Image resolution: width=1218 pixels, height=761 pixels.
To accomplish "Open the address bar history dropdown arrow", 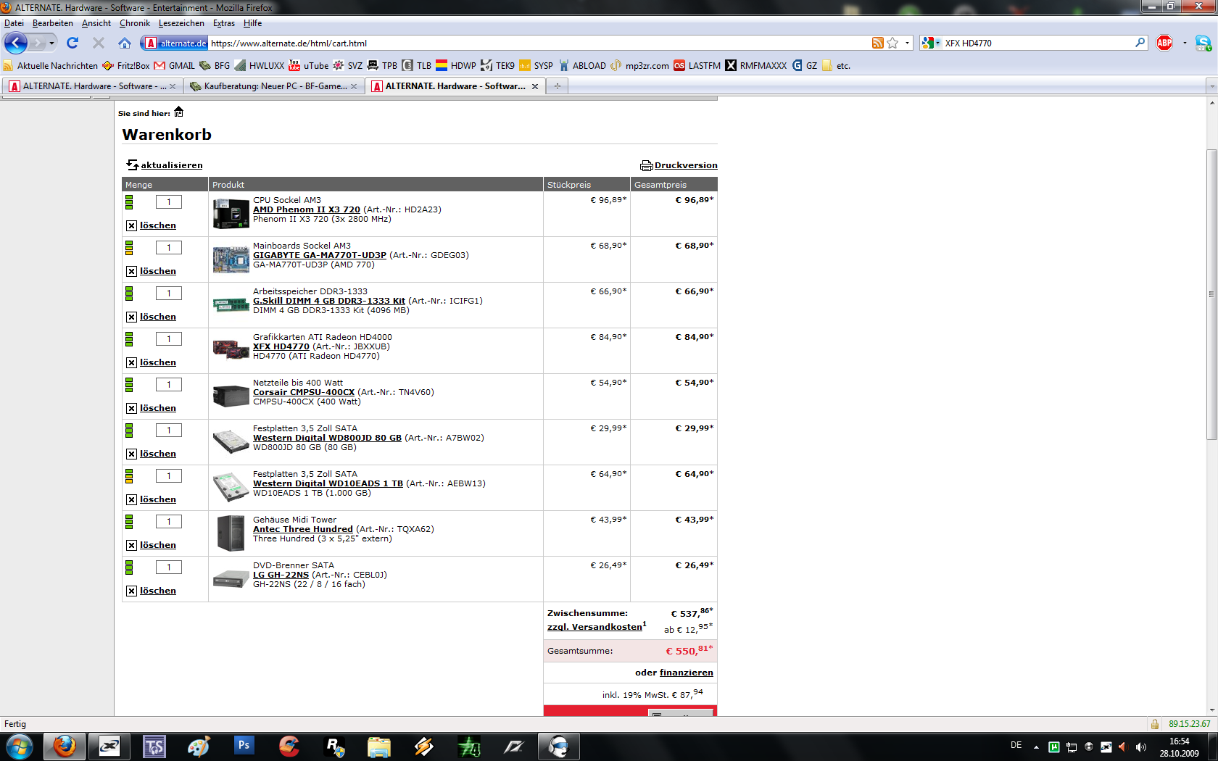I will 907,43.
